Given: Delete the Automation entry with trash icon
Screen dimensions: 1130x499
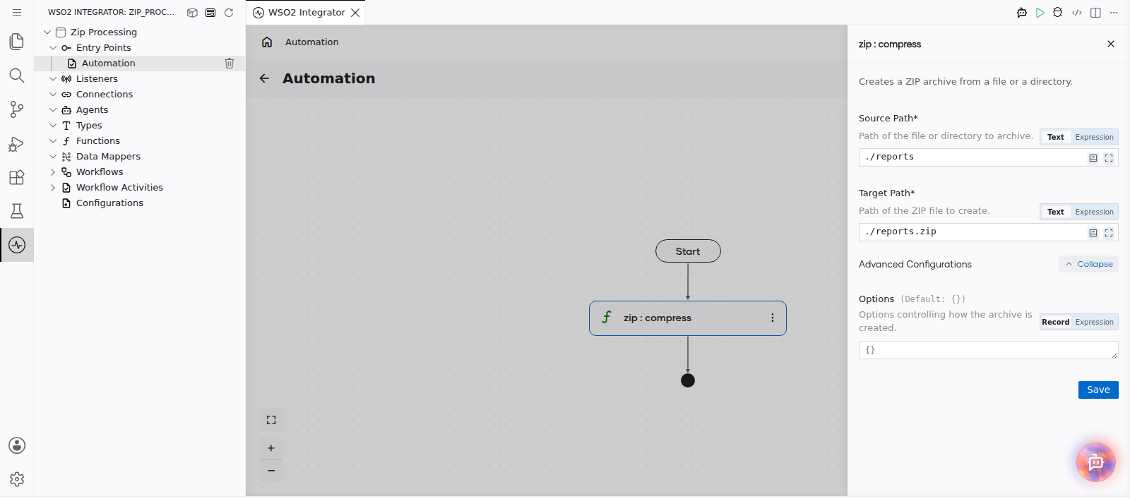Looking at the screenshot, I should pos(230,63).
